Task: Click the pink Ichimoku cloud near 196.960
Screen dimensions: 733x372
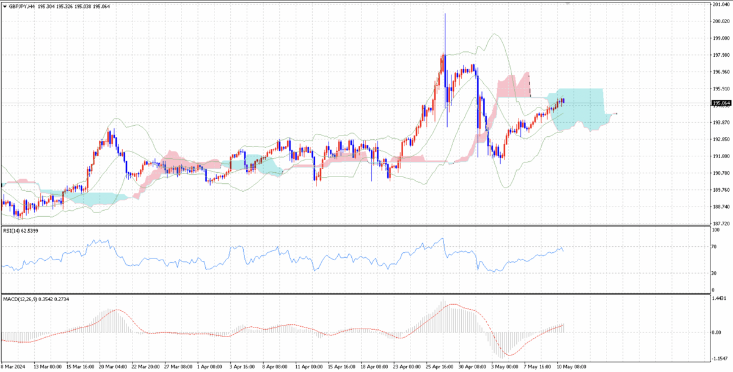Action: (x=513, y=86)
